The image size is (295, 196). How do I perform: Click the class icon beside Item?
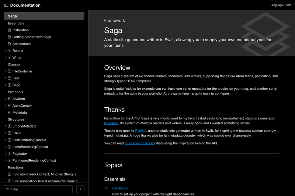[10, 78]
